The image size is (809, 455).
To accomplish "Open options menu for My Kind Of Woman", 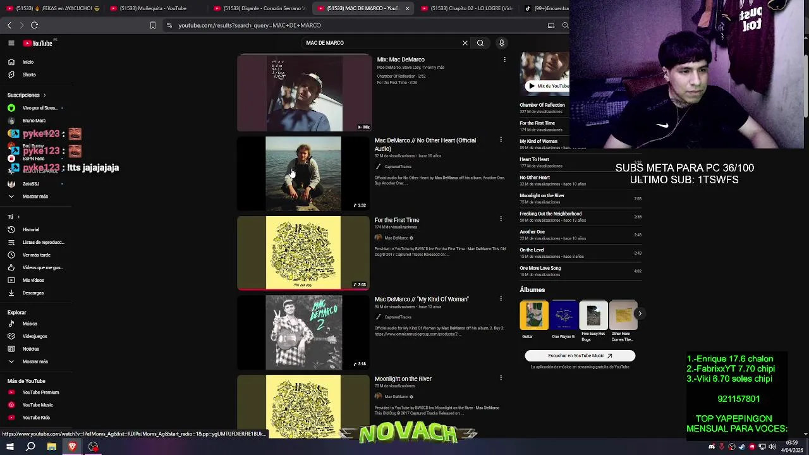I will pos(501,298).
